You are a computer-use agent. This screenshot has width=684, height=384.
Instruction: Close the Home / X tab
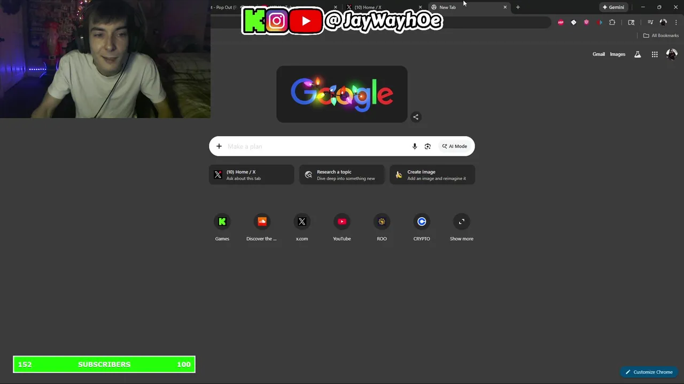coord(420,7)
